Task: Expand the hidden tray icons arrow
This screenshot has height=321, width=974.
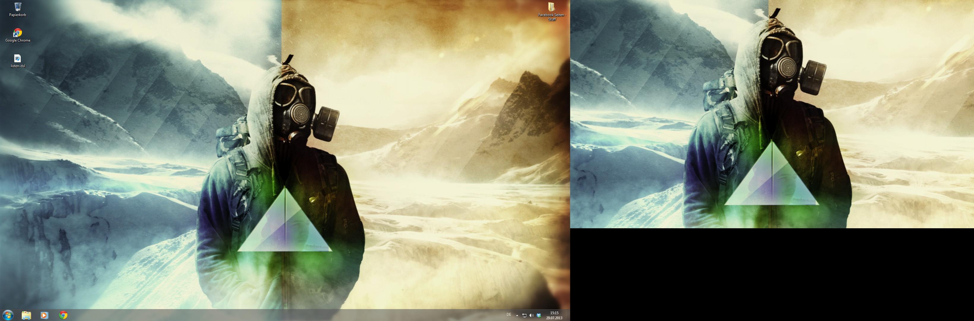Action: click(x=517, y=315)
